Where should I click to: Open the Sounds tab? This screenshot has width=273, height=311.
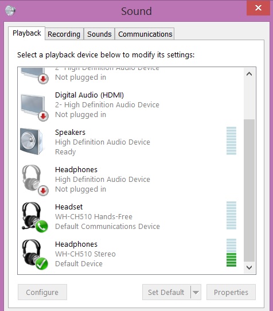point(99,34)
